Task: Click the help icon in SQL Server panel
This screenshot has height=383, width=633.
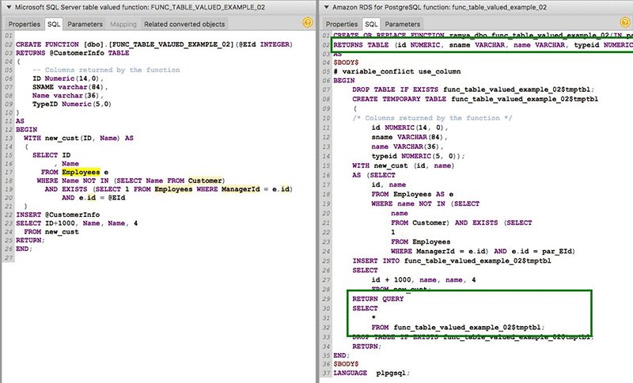Action: (x=308, y=23)
